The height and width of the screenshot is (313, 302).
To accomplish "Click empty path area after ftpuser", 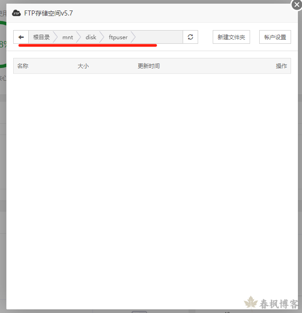I will tap(159, 37).
